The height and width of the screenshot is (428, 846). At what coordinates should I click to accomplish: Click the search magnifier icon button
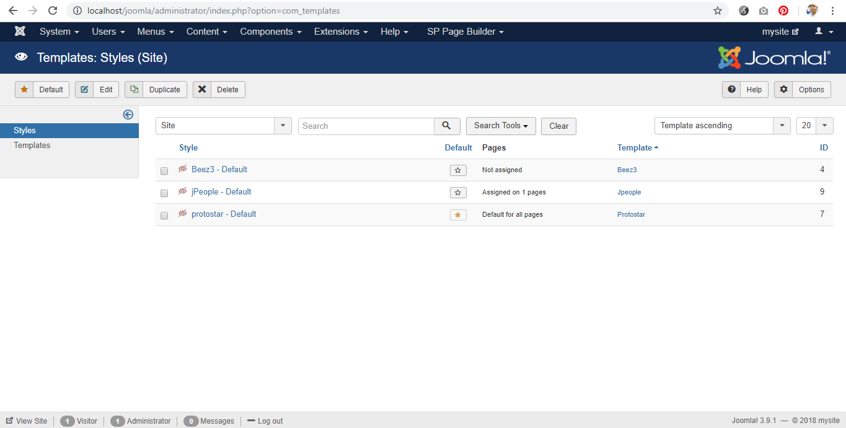pyautogui.click(x=447, y=126)
